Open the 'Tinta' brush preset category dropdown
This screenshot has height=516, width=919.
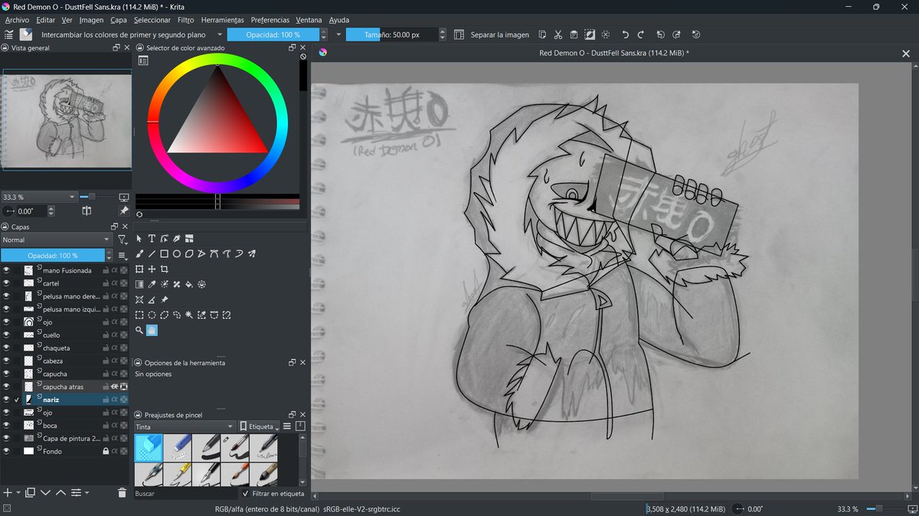185,426
